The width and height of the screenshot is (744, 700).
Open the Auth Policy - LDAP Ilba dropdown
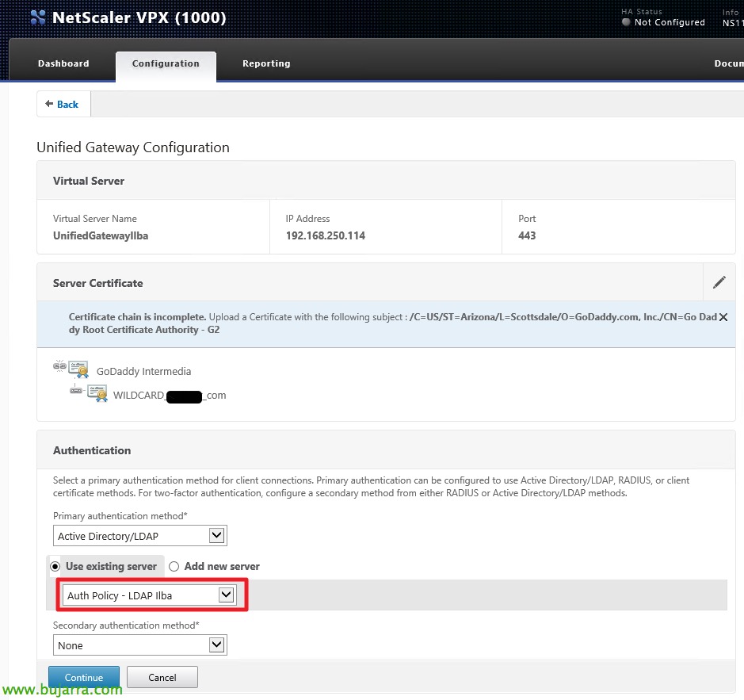(x=150, y=595)
